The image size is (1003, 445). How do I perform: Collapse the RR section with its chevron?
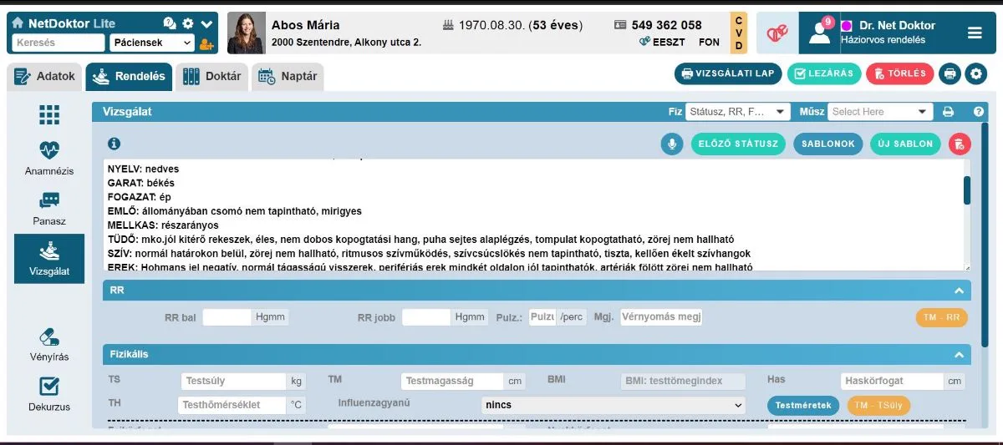pos(960,291)
